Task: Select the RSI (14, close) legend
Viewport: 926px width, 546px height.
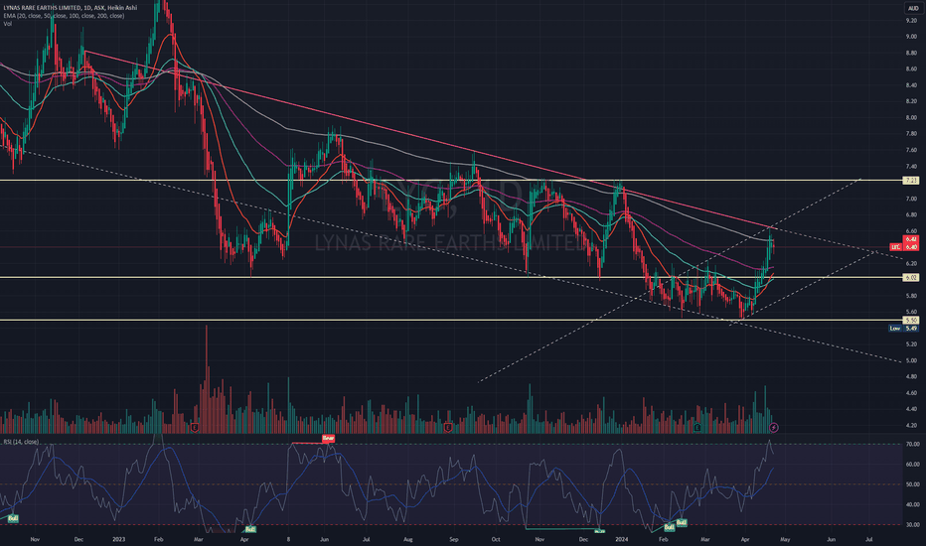Action: [x=21, y=442]
